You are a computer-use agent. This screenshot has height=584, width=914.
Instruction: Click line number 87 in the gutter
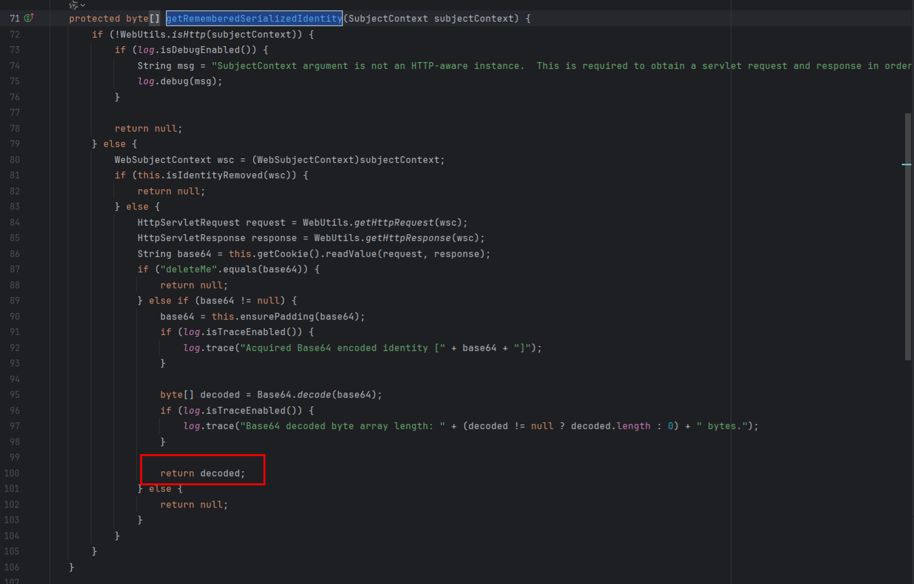(x=14, y=269)
